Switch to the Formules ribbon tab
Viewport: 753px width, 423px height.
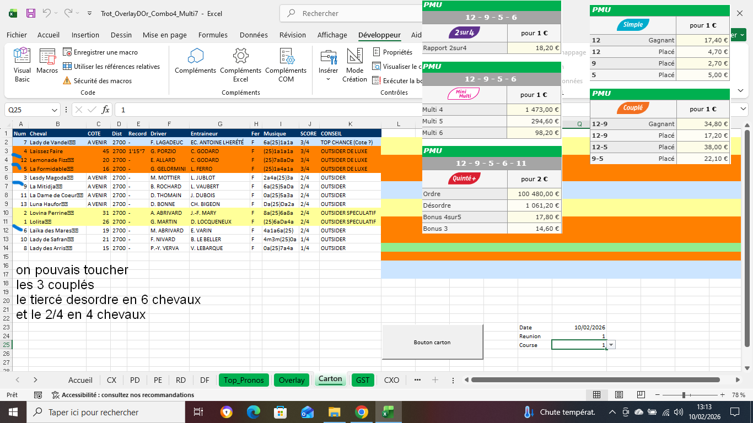tap(213, 35)
